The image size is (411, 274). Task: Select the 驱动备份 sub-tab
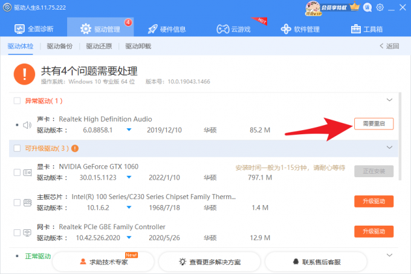pos(59,47)
